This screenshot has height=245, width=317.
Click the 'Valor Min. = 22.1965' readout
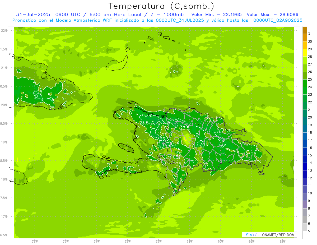[217, 15]
